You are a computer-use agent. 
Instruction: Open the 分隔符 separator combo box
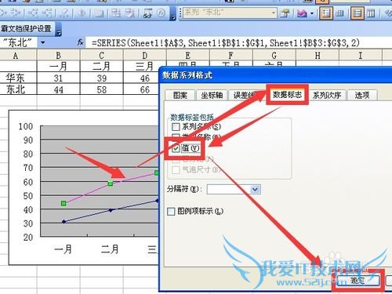point(234,189)
